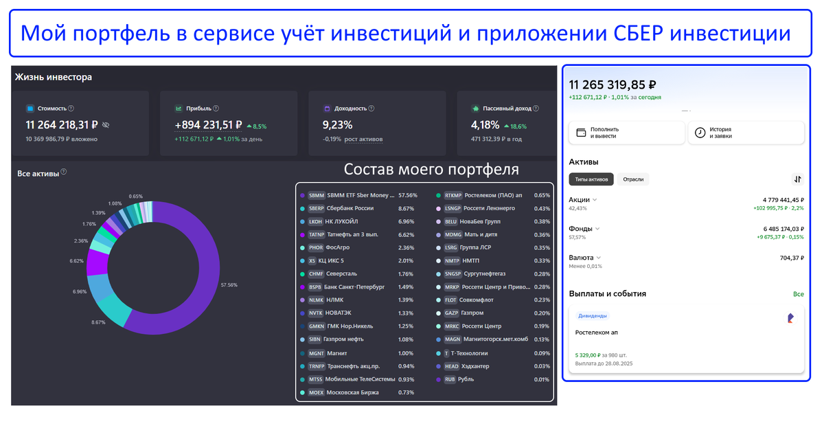Open the help icon next to Стоимость
This screenshot has height=426, width=824.
pos(71,109)
